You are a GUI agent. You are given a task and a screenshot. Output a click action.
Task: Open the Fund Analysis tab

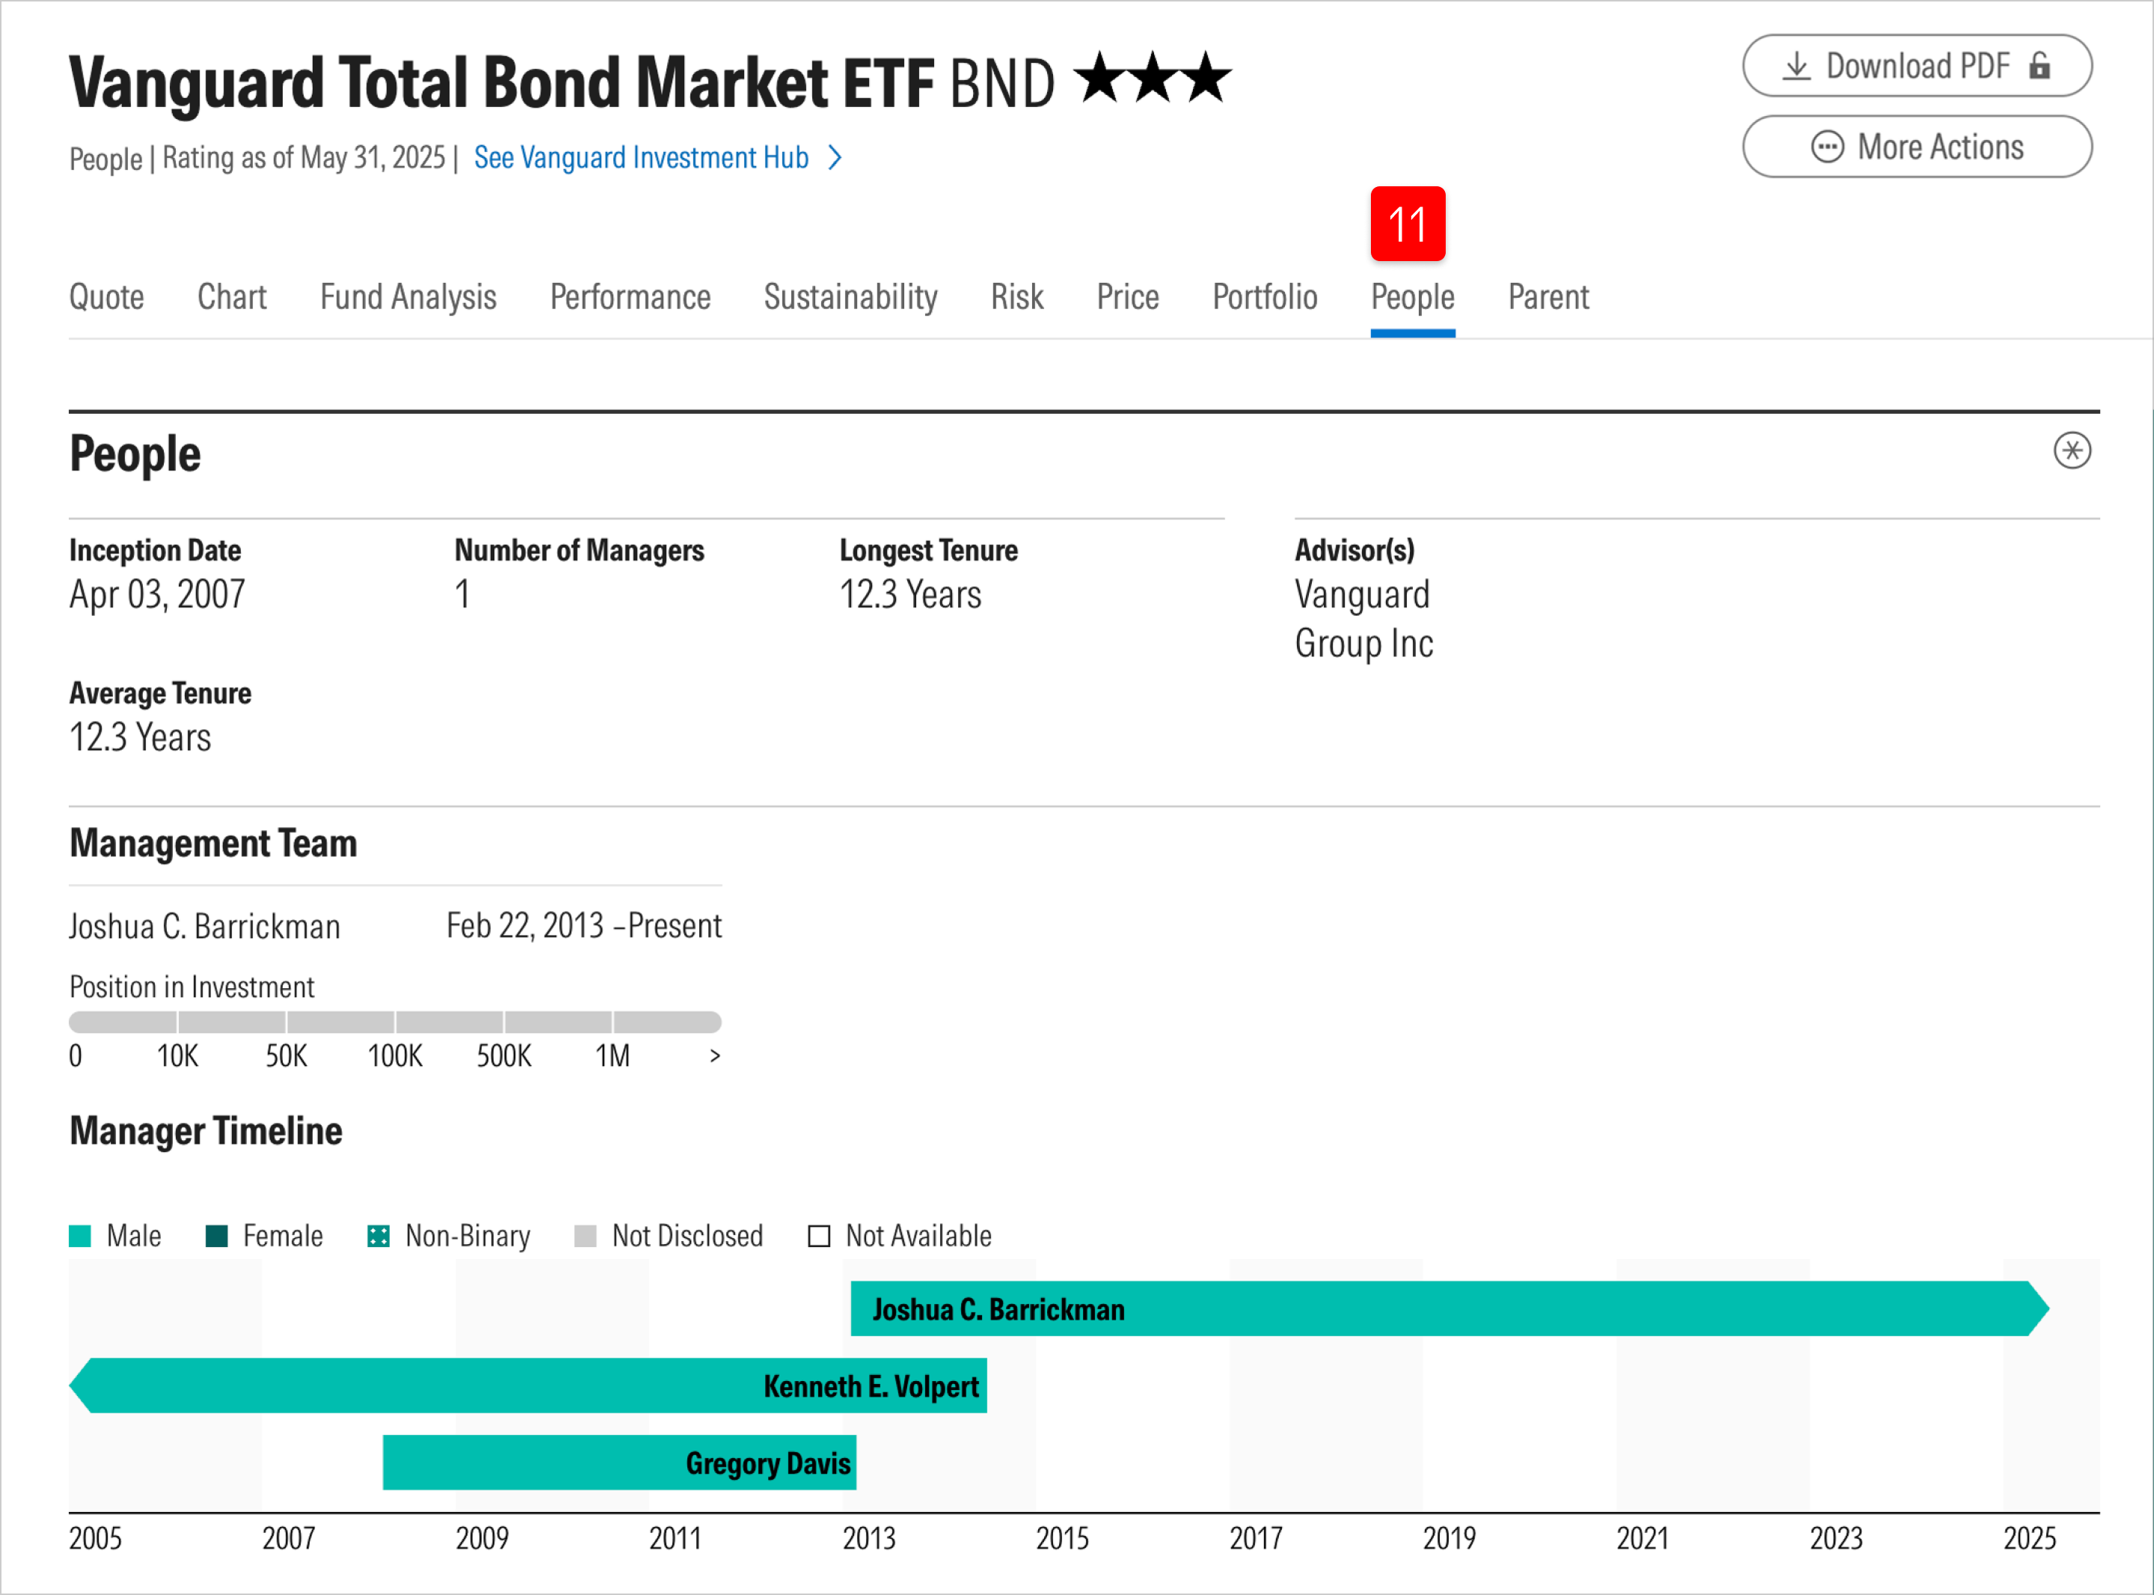point(408,297)
